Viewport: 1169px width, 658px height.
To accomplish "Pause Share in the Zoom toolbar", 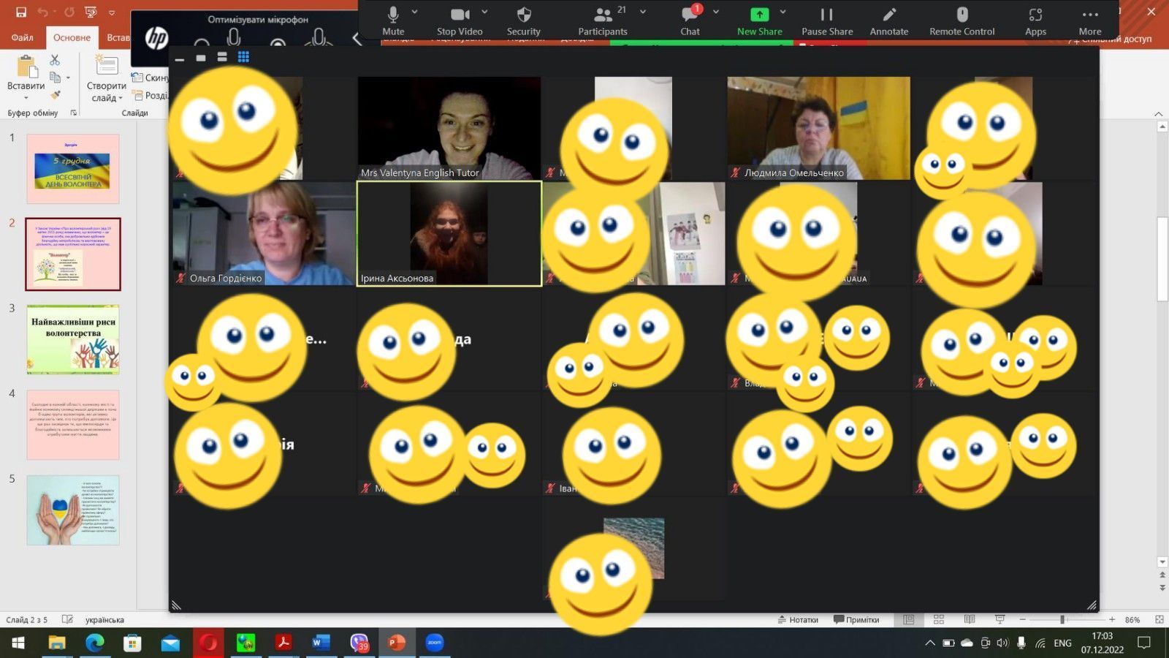I will [x=827, y=20].
